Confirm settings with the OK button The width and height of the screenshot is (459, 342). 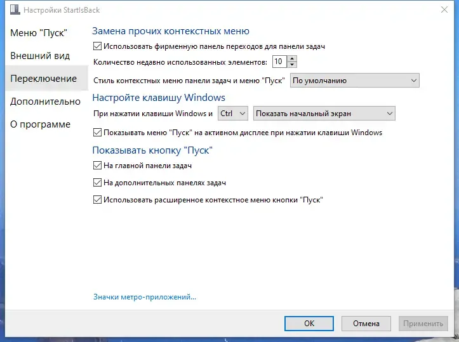[309, 323]
